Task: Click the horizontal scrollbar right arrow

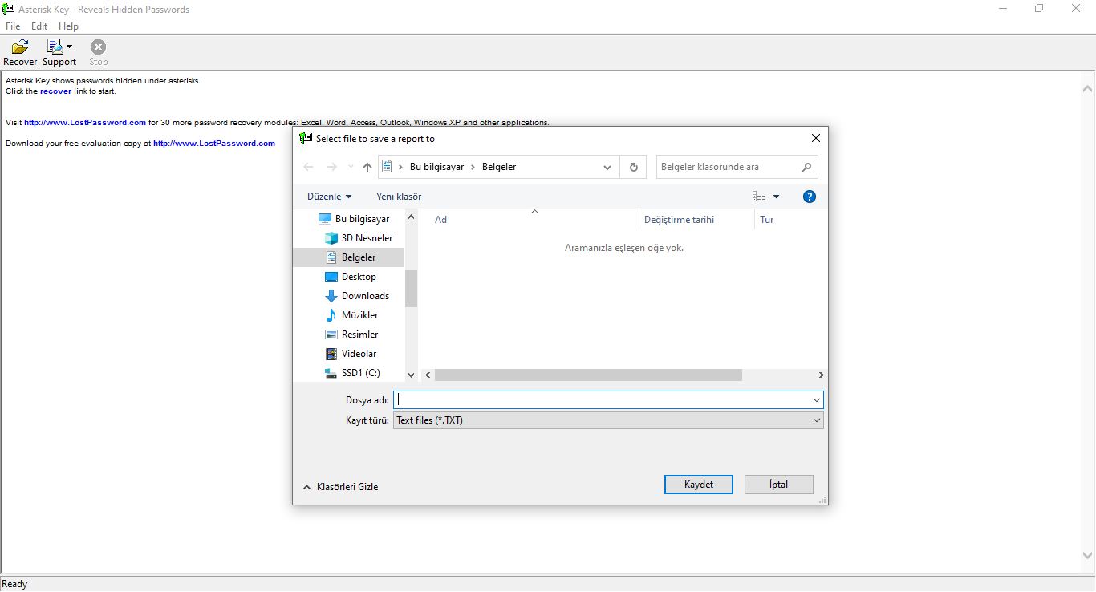Action: 821,375
